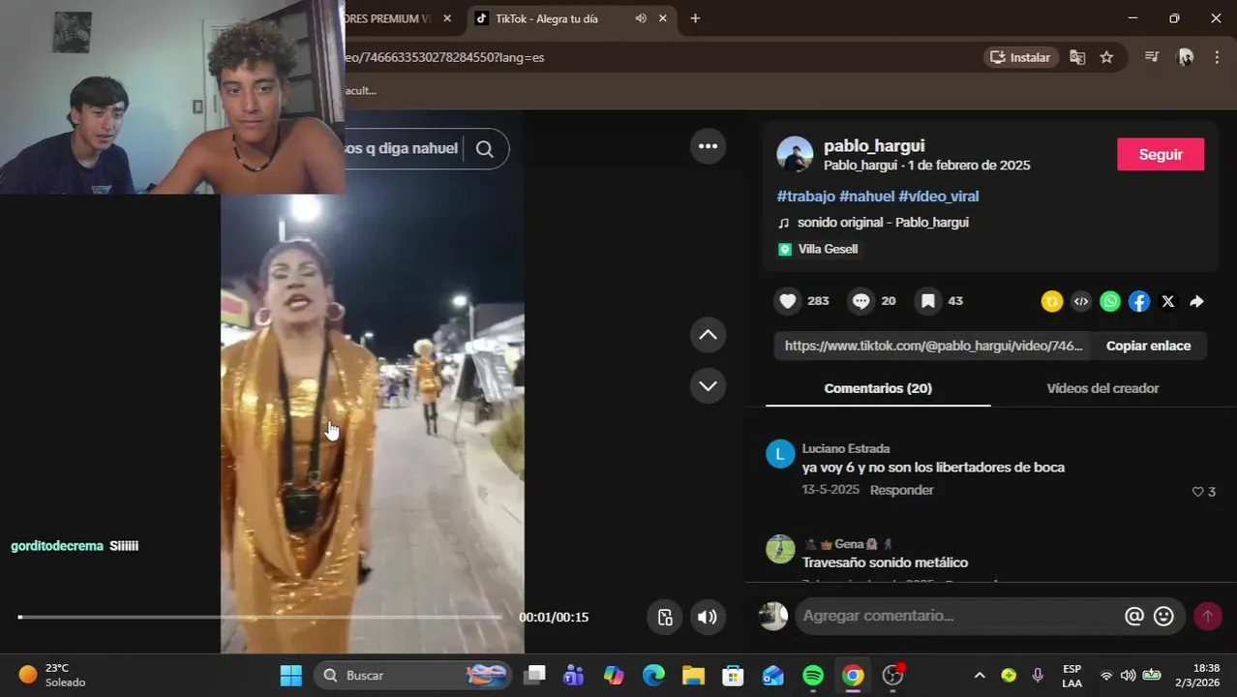Open system volume tray icon
The image size is (1237, 697).
[x=1128, y=675]
